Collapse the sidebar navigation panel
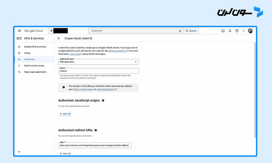 [x=19, y=152]
